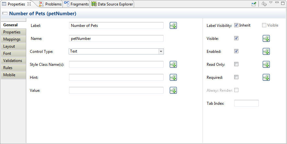
Task: Select the Validations section in the sidebar
Action: [x=13, y=61]
